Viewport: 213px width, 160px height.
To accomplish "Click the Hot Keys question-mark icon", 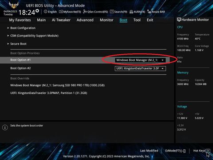I will [x=208, y=151].
